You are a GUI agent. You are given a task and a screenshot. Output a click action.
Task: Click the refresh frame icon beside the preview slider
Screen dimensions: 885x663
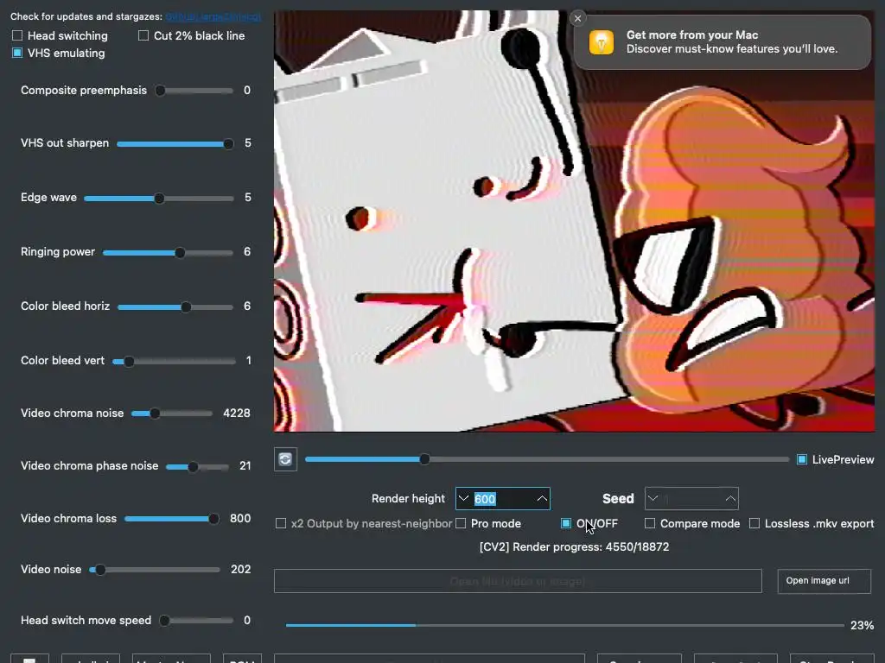click(285, 459)
